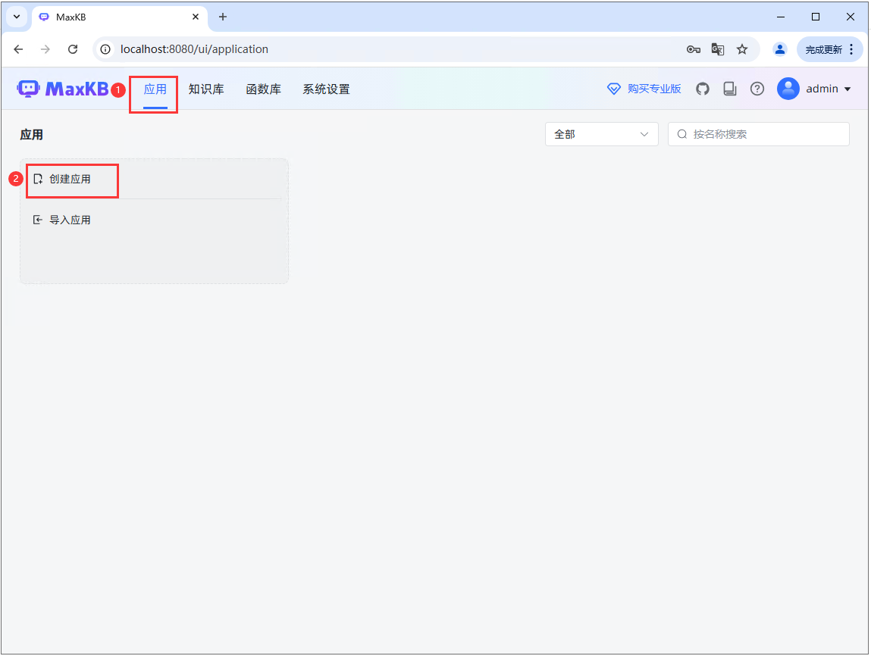Image resolution: width=871 pixels, height=656 pixels.
Task: Switch to the 知识库 tab
Action: pyautogui.click(x=206, y=89)
